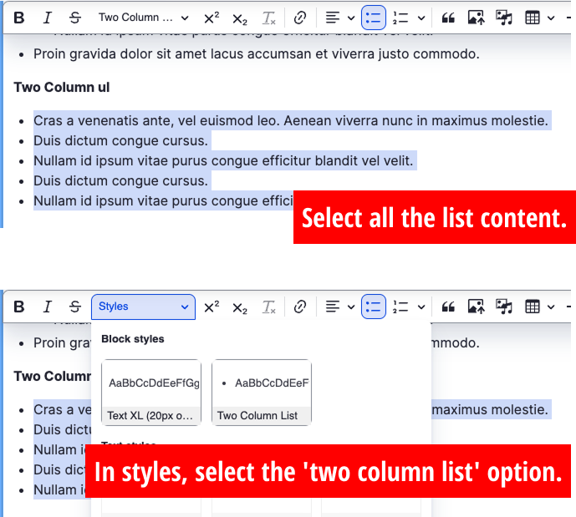Open the 'Two Column ...' styles dropdown
This screenshot has height=517, width=576.
coord(143,18)
